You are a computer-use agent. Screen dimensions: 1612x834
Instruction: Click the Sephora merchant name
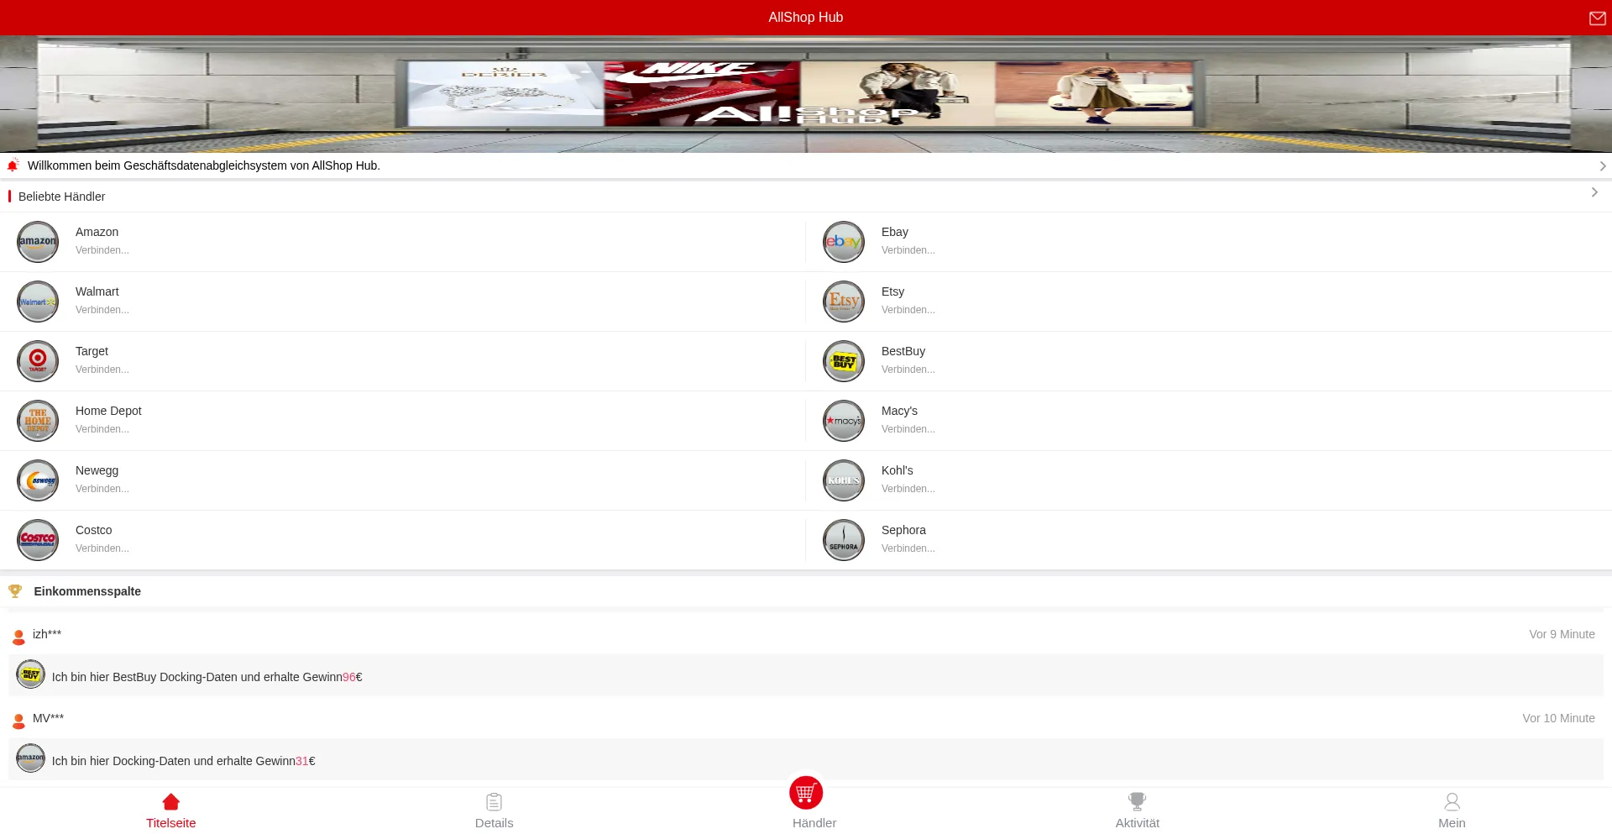tap(903, 530)
